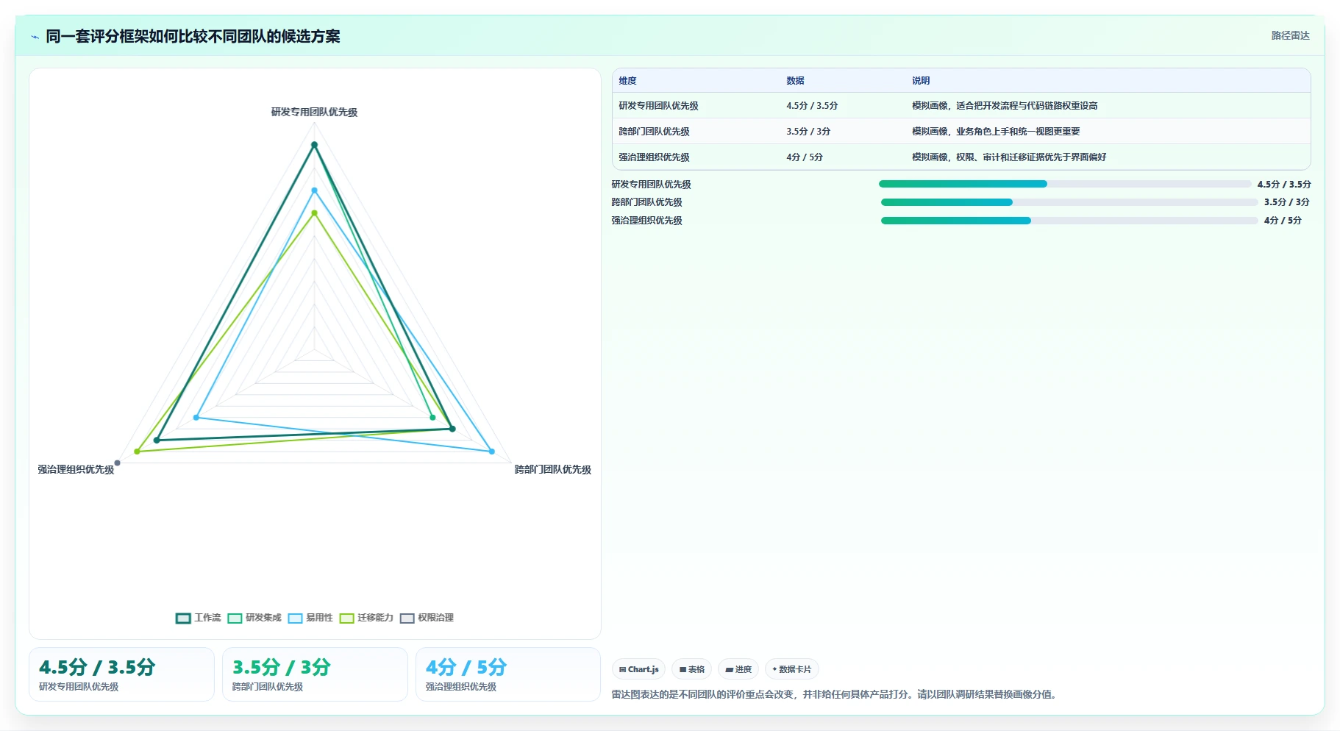Click radar axis label 强治理组织优先级

tap(76, 470)
